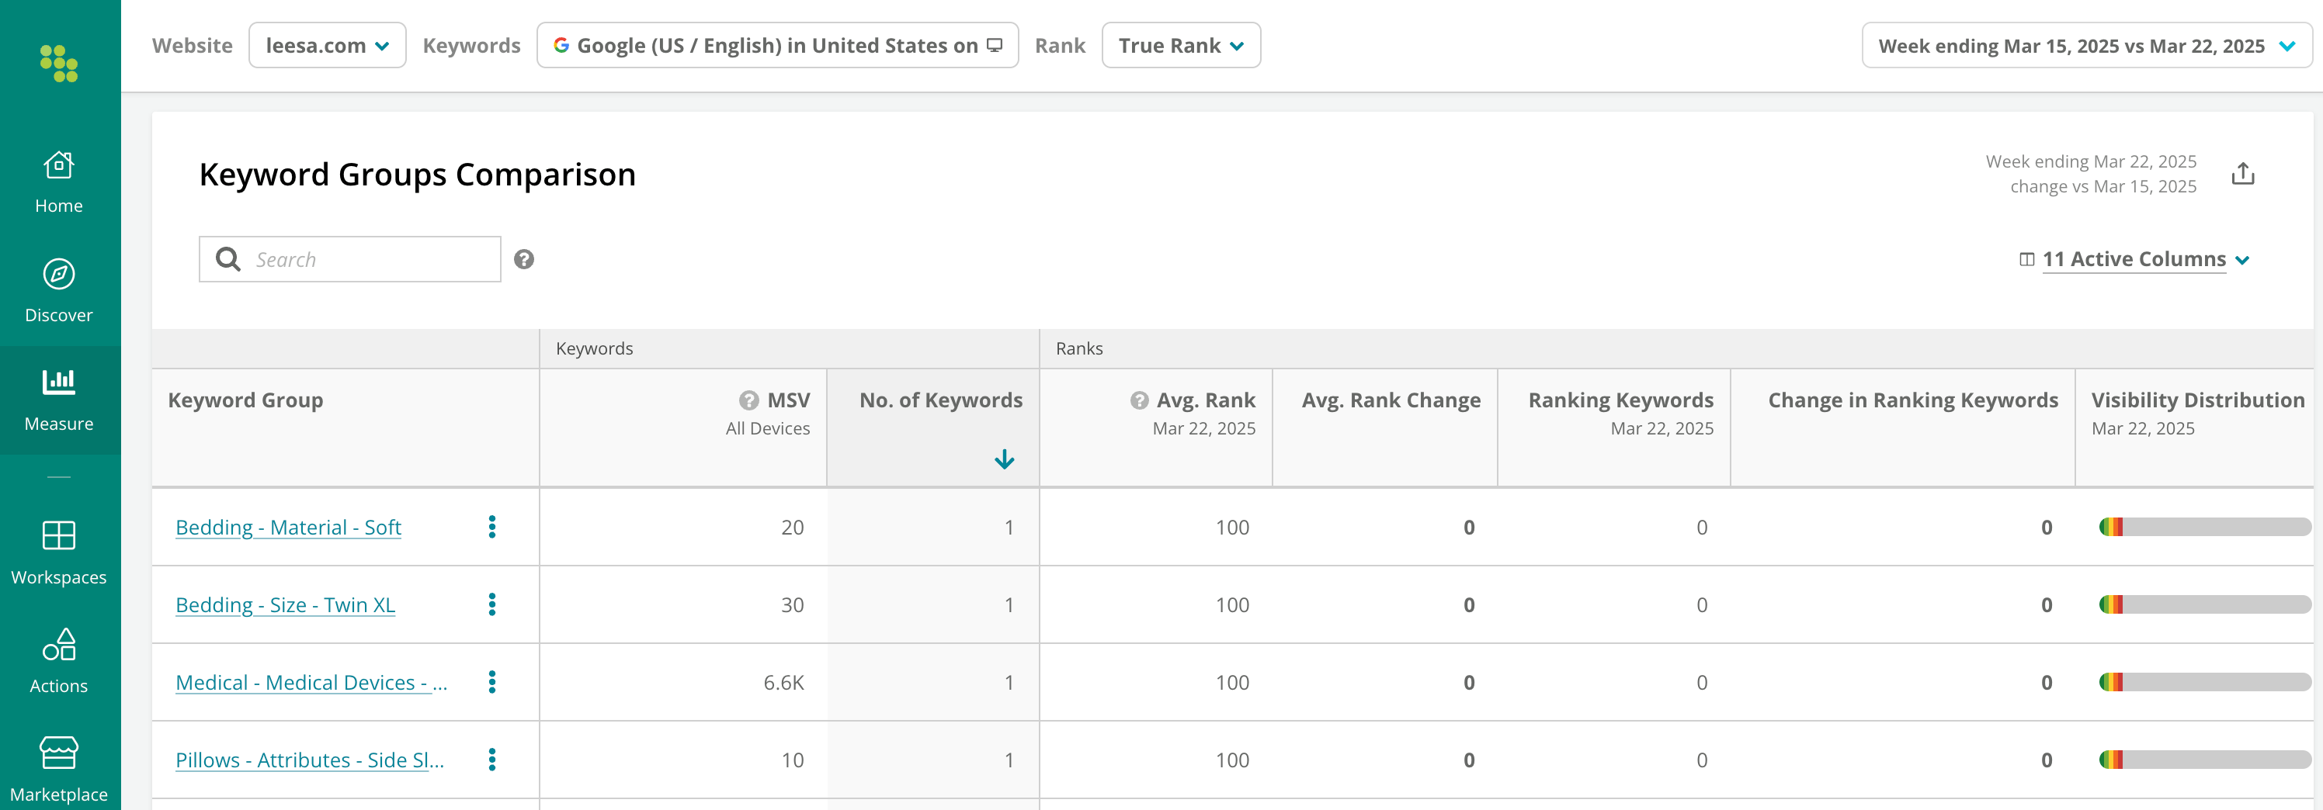Click the help icon beside Search
The width and height of the screenshot is (2323, 810).
[x=524, y=259]
